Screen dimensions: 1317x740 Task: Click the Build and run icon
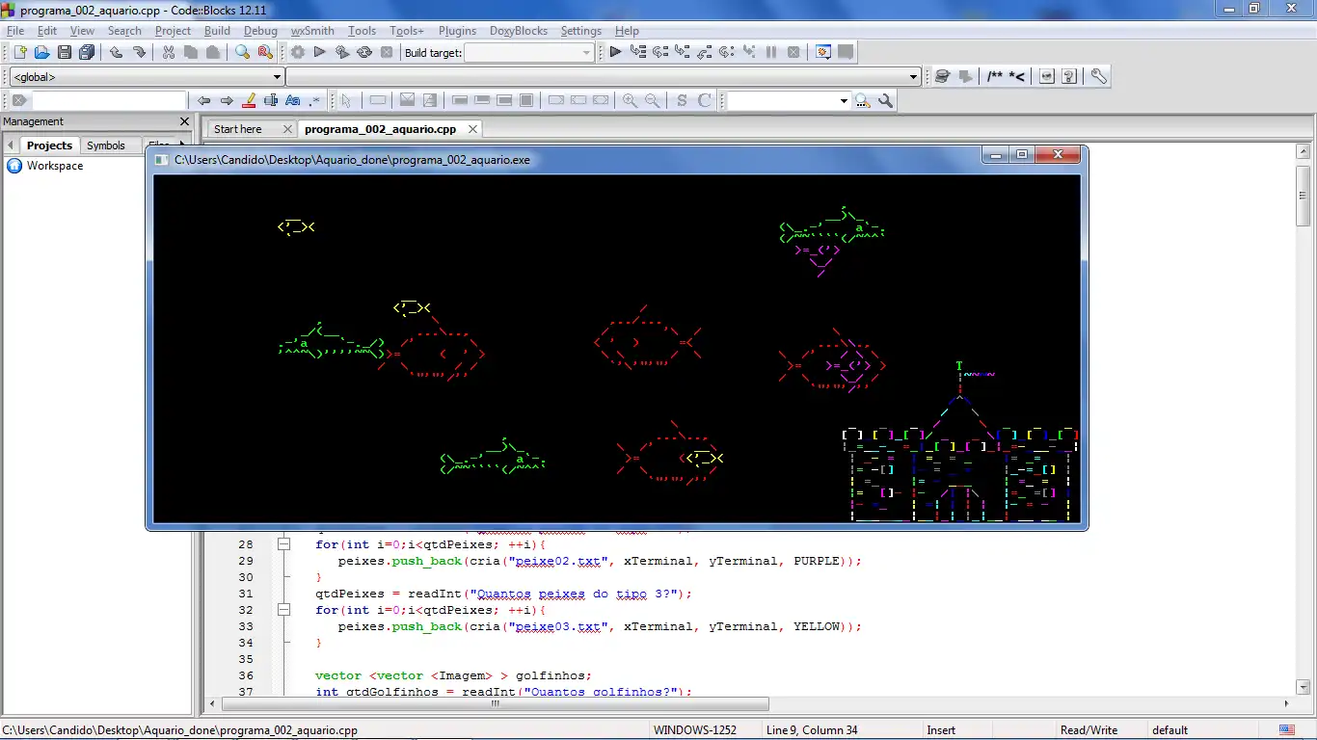coord(342,52)
